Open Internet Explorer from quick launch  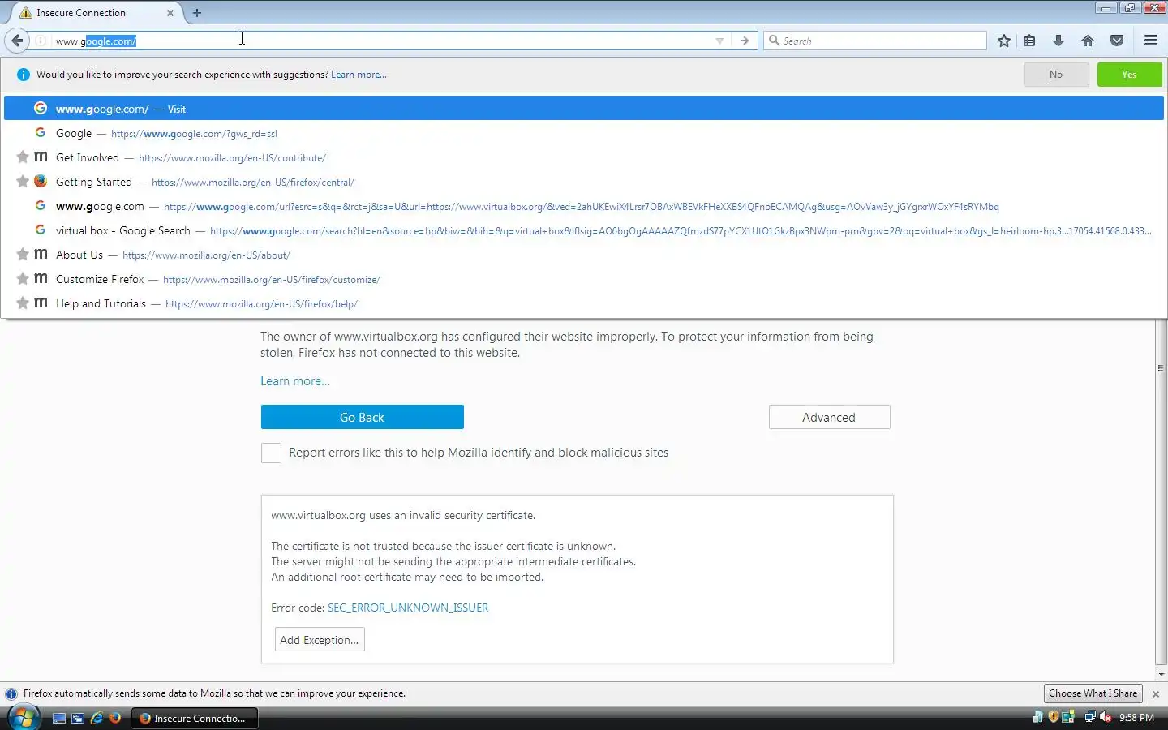point(97,718)
